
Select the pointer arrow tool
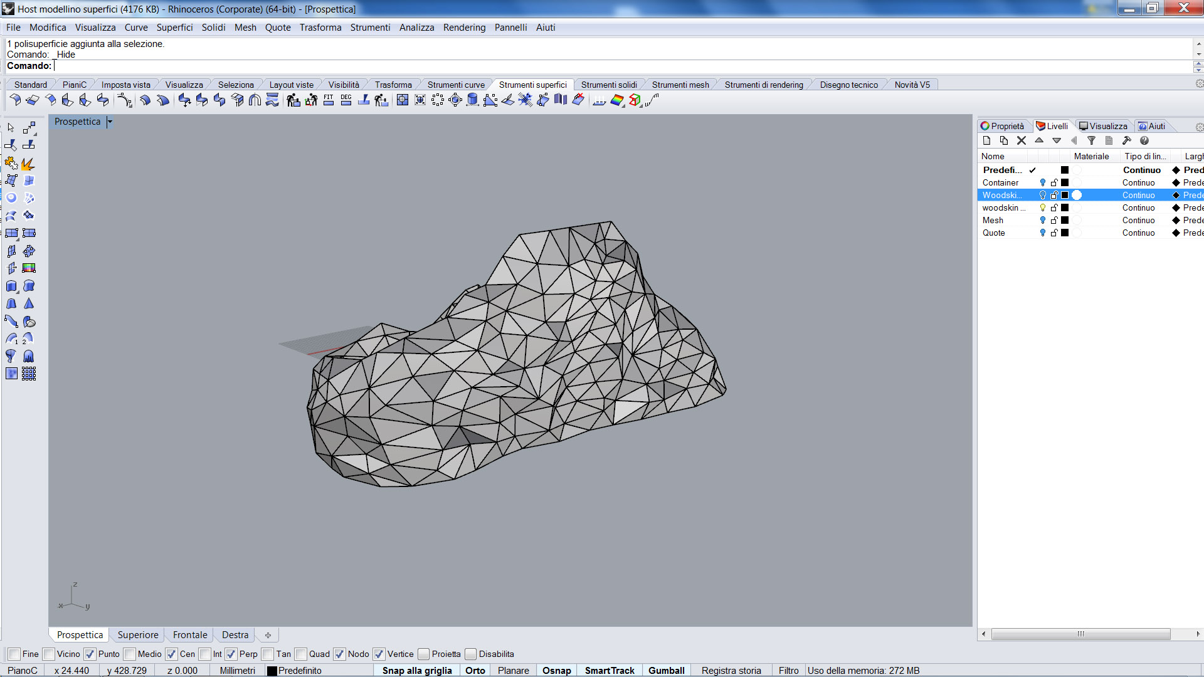point(11,128)
